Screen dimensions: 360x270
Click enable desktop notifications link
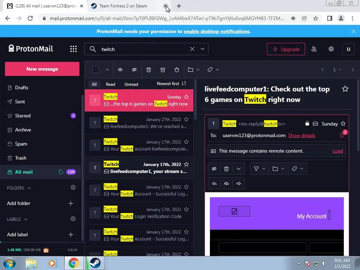217,31
